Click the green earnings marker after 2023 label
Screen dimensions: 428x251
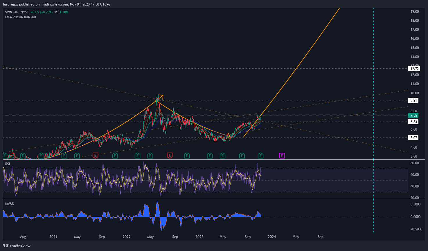(x=210, y=156)
